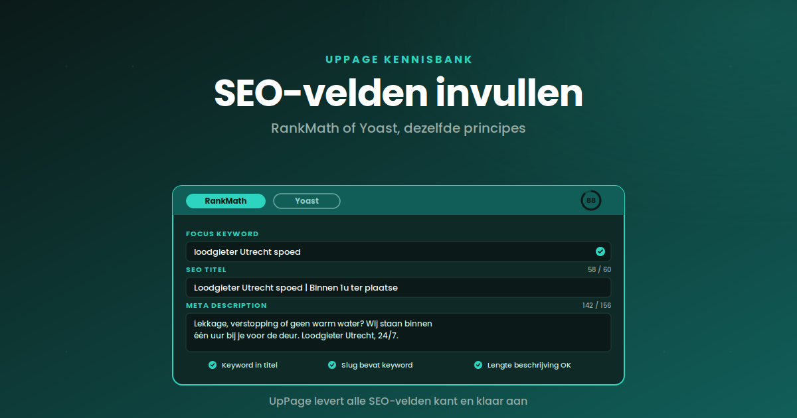Screen dimensions: 797x418
Task: Click the '142 / 156' description character counter
Action: point(596,306)
